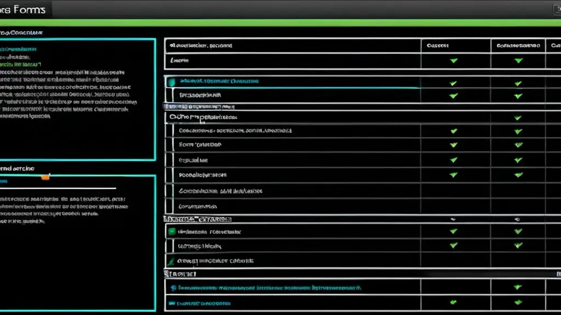This screenshot has width=561, height=315.
Task: Click the orange slider handle in the lower-left panel
Action: tap(45, 177)
